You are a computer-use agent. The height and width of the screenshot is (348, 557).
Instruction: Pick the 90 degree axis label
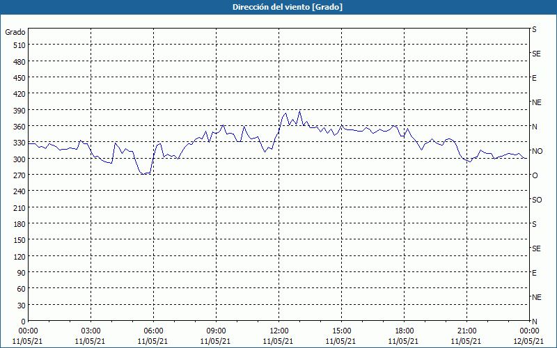(22, 273)
